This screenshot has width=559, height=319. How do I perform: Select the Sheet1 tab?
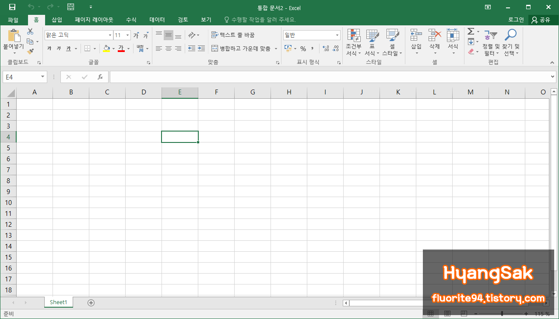(x=59, y=302)
